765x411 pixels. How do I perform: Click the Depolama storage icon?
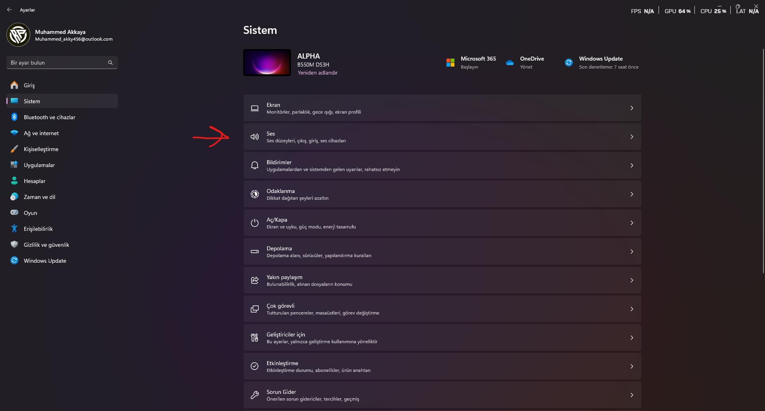click(255, 252)
